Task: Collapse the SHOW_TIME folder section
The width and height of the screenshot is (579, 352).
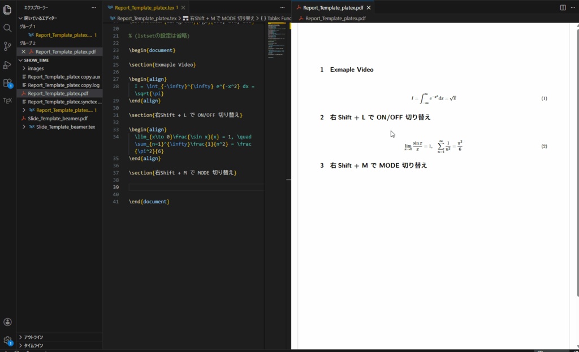Action: pos(21,60)
